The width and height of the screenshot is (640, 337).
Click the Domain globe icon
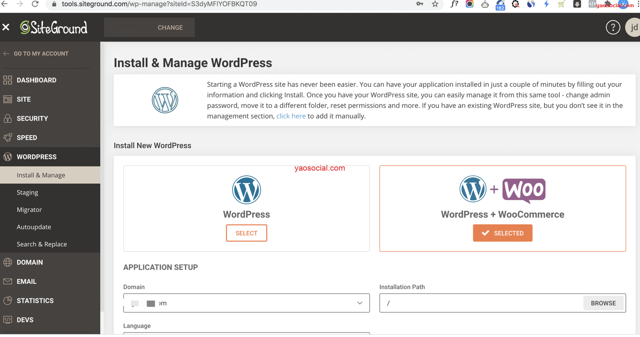point(8,262)
